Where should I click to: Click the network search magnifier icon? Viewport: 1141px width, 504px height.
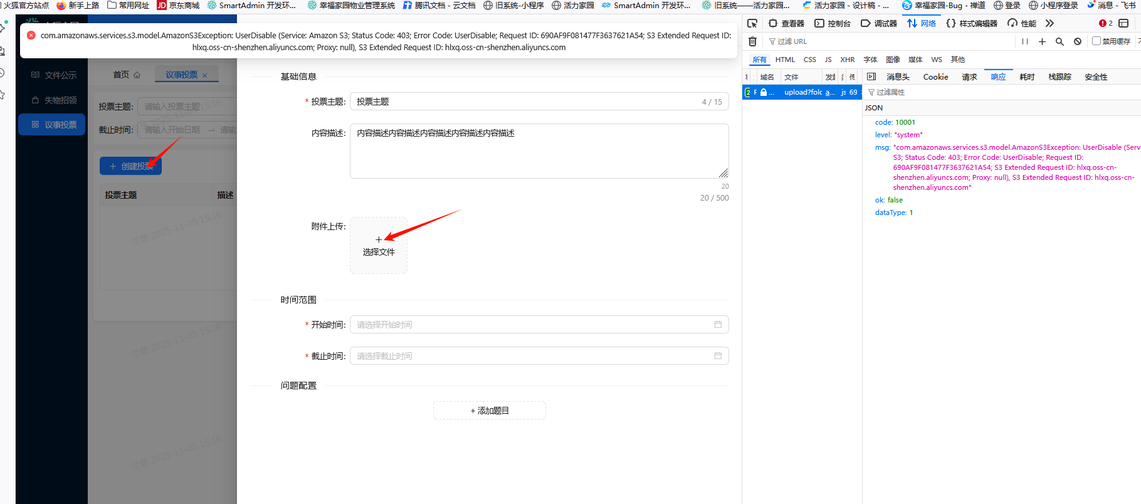[x=1059, y=41]
